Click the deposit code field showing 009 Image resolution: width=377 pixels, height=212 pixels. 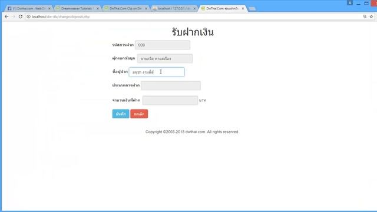(163, 45)
